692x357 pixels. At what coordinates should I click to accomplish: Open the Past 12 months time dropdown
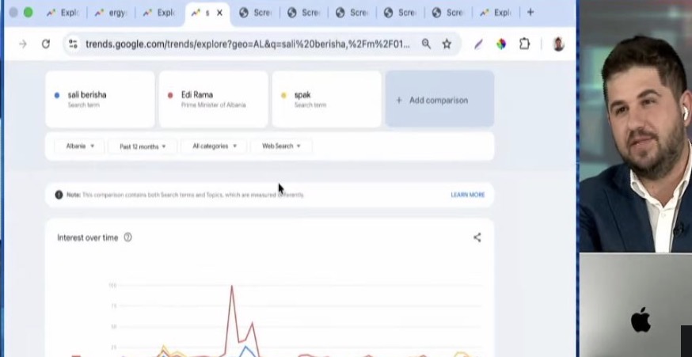tap(143, 146)
